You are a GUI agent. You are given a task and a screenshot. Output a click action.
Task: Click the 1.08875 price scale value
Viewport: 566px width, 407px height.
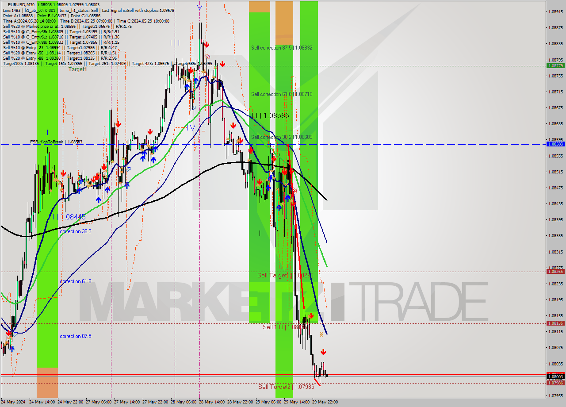point(555,27)
